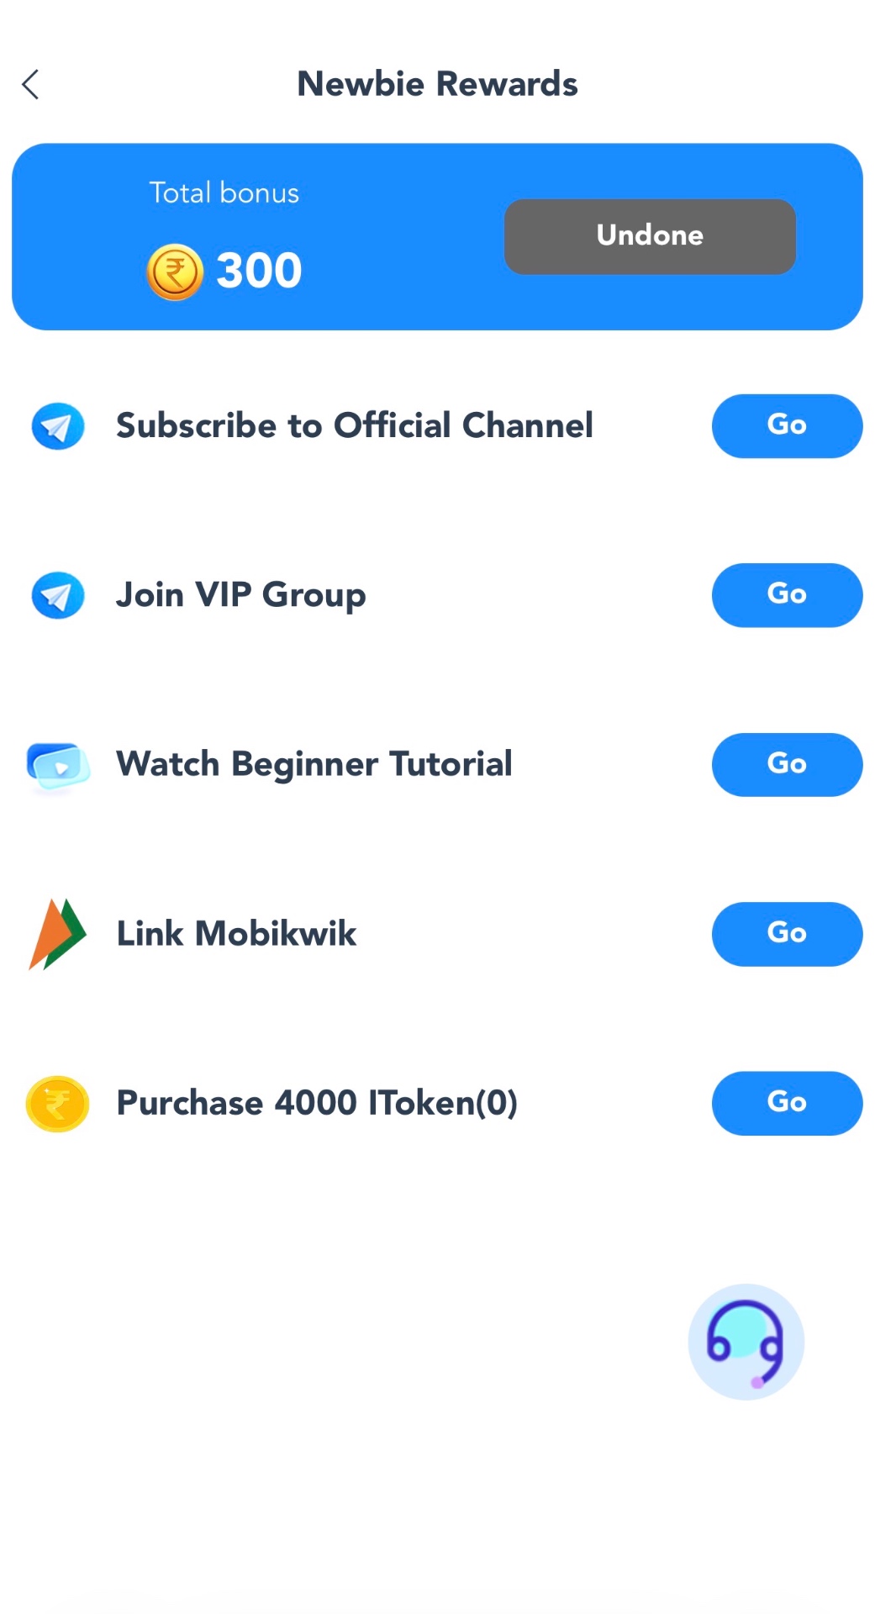875x1614 pixels.
Task: Tap the yellow rupee coin beside Purchase IToken
Action: (x=57, y=1104)
